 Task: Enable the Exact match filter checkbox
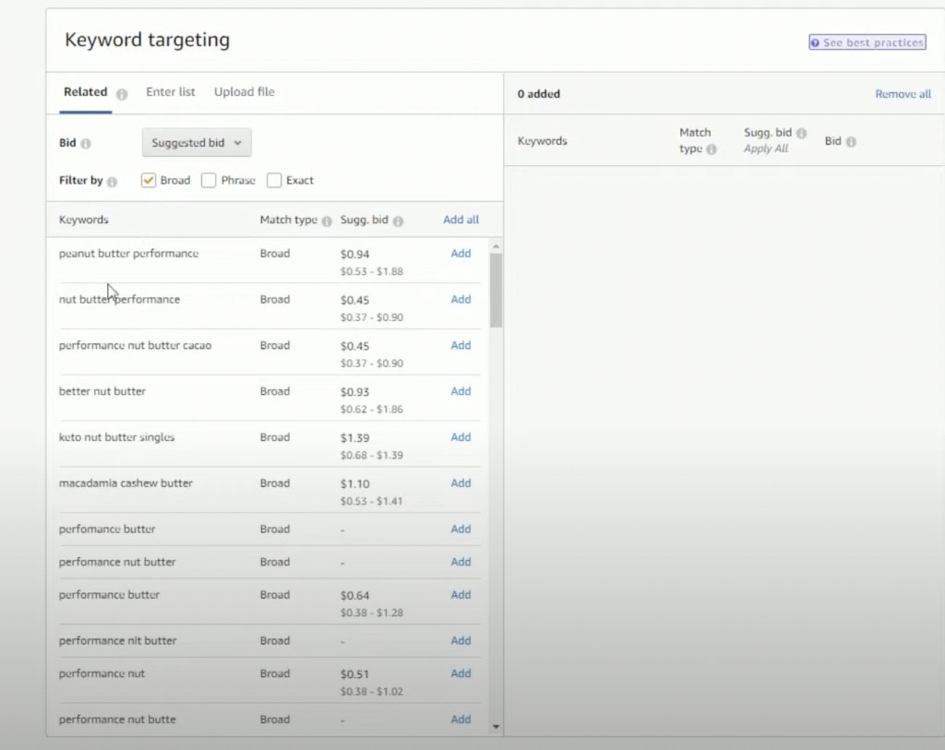pyautogui.click(x=274, y=181)
